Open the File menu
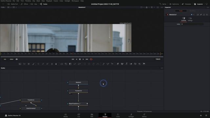210x118 pixels. point(14,1)
